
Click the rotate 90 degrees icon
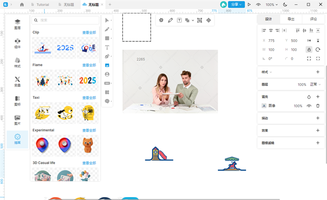pyautogui.click(x=318, y=49)
